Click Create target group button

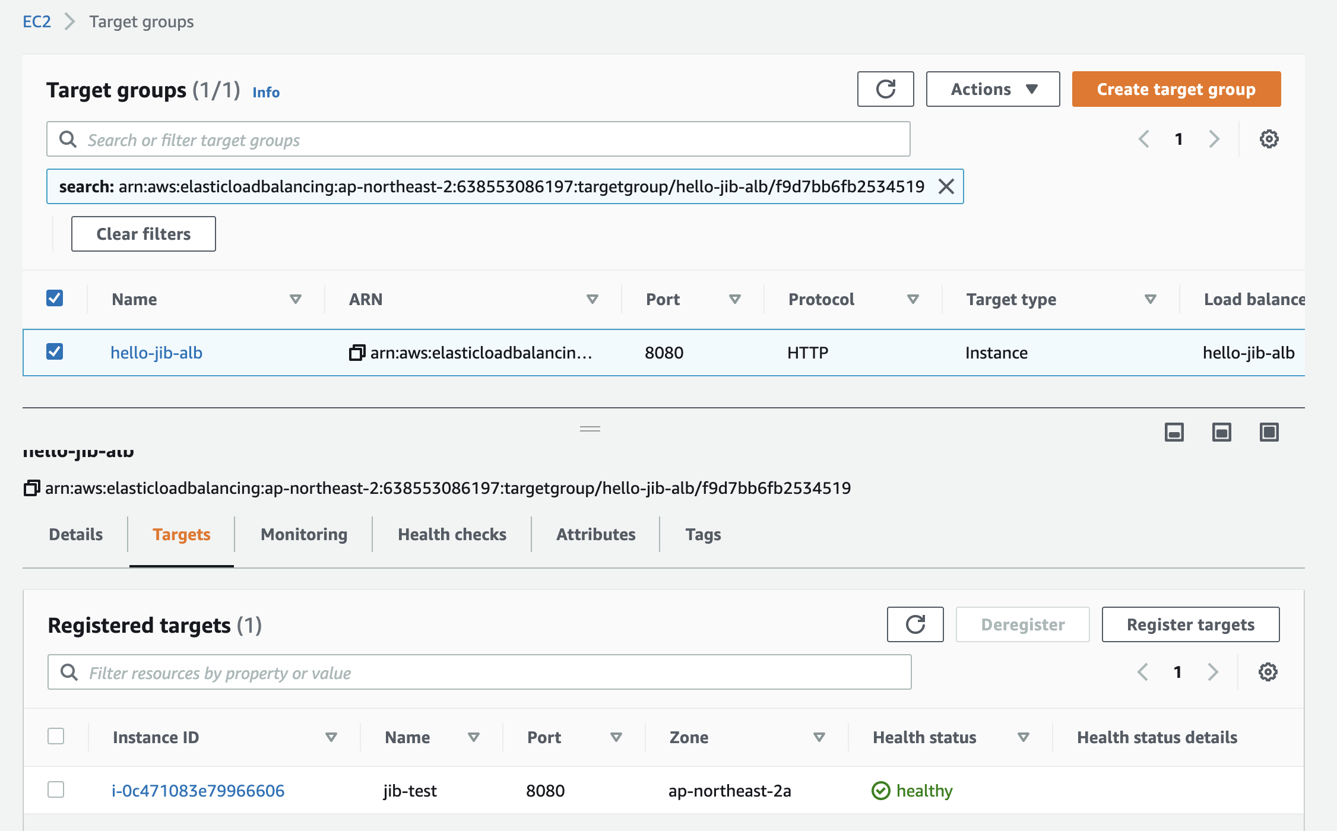coord(1176,89)
